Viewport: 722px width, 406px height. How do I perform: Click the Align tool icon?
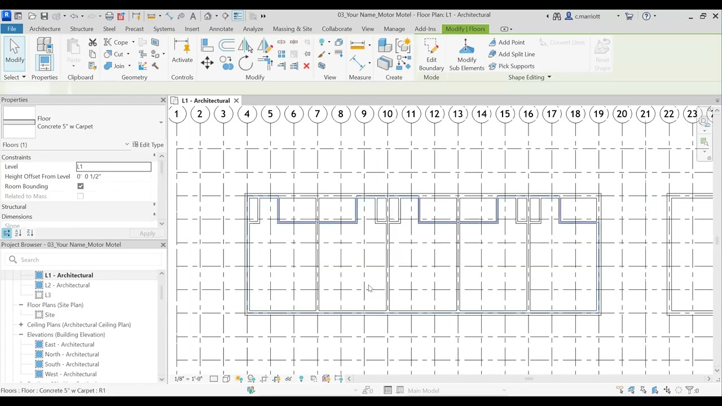pyautogui.click(x=206, y=46)
